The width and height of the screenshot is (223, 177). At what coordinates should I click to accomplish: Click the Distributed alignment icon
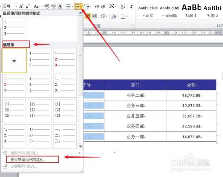pos(94,16)
